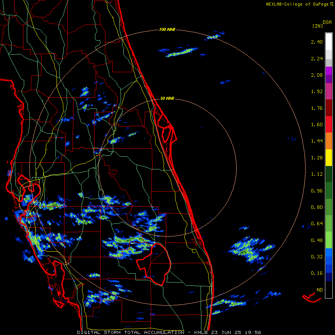The width and height of the screenshot is (335, 335).
Task: Click the 2.24 legend value
Action: 317,58
